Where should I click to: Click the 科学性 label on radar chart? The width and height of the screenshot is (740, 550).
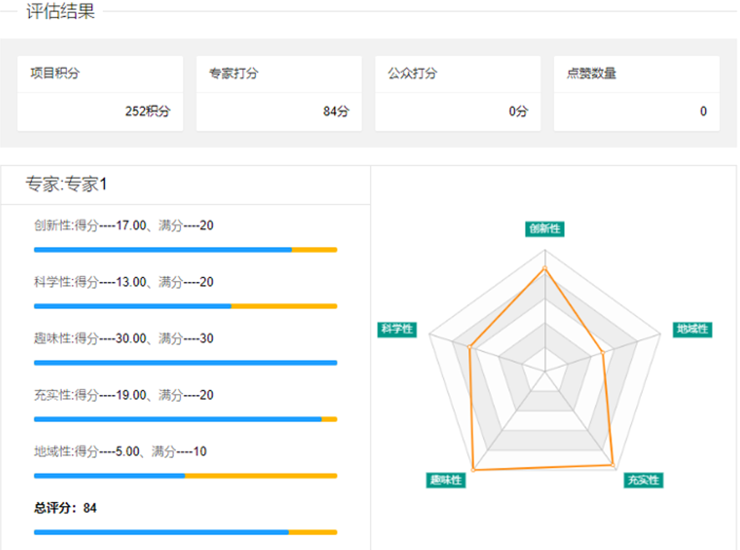396,329
